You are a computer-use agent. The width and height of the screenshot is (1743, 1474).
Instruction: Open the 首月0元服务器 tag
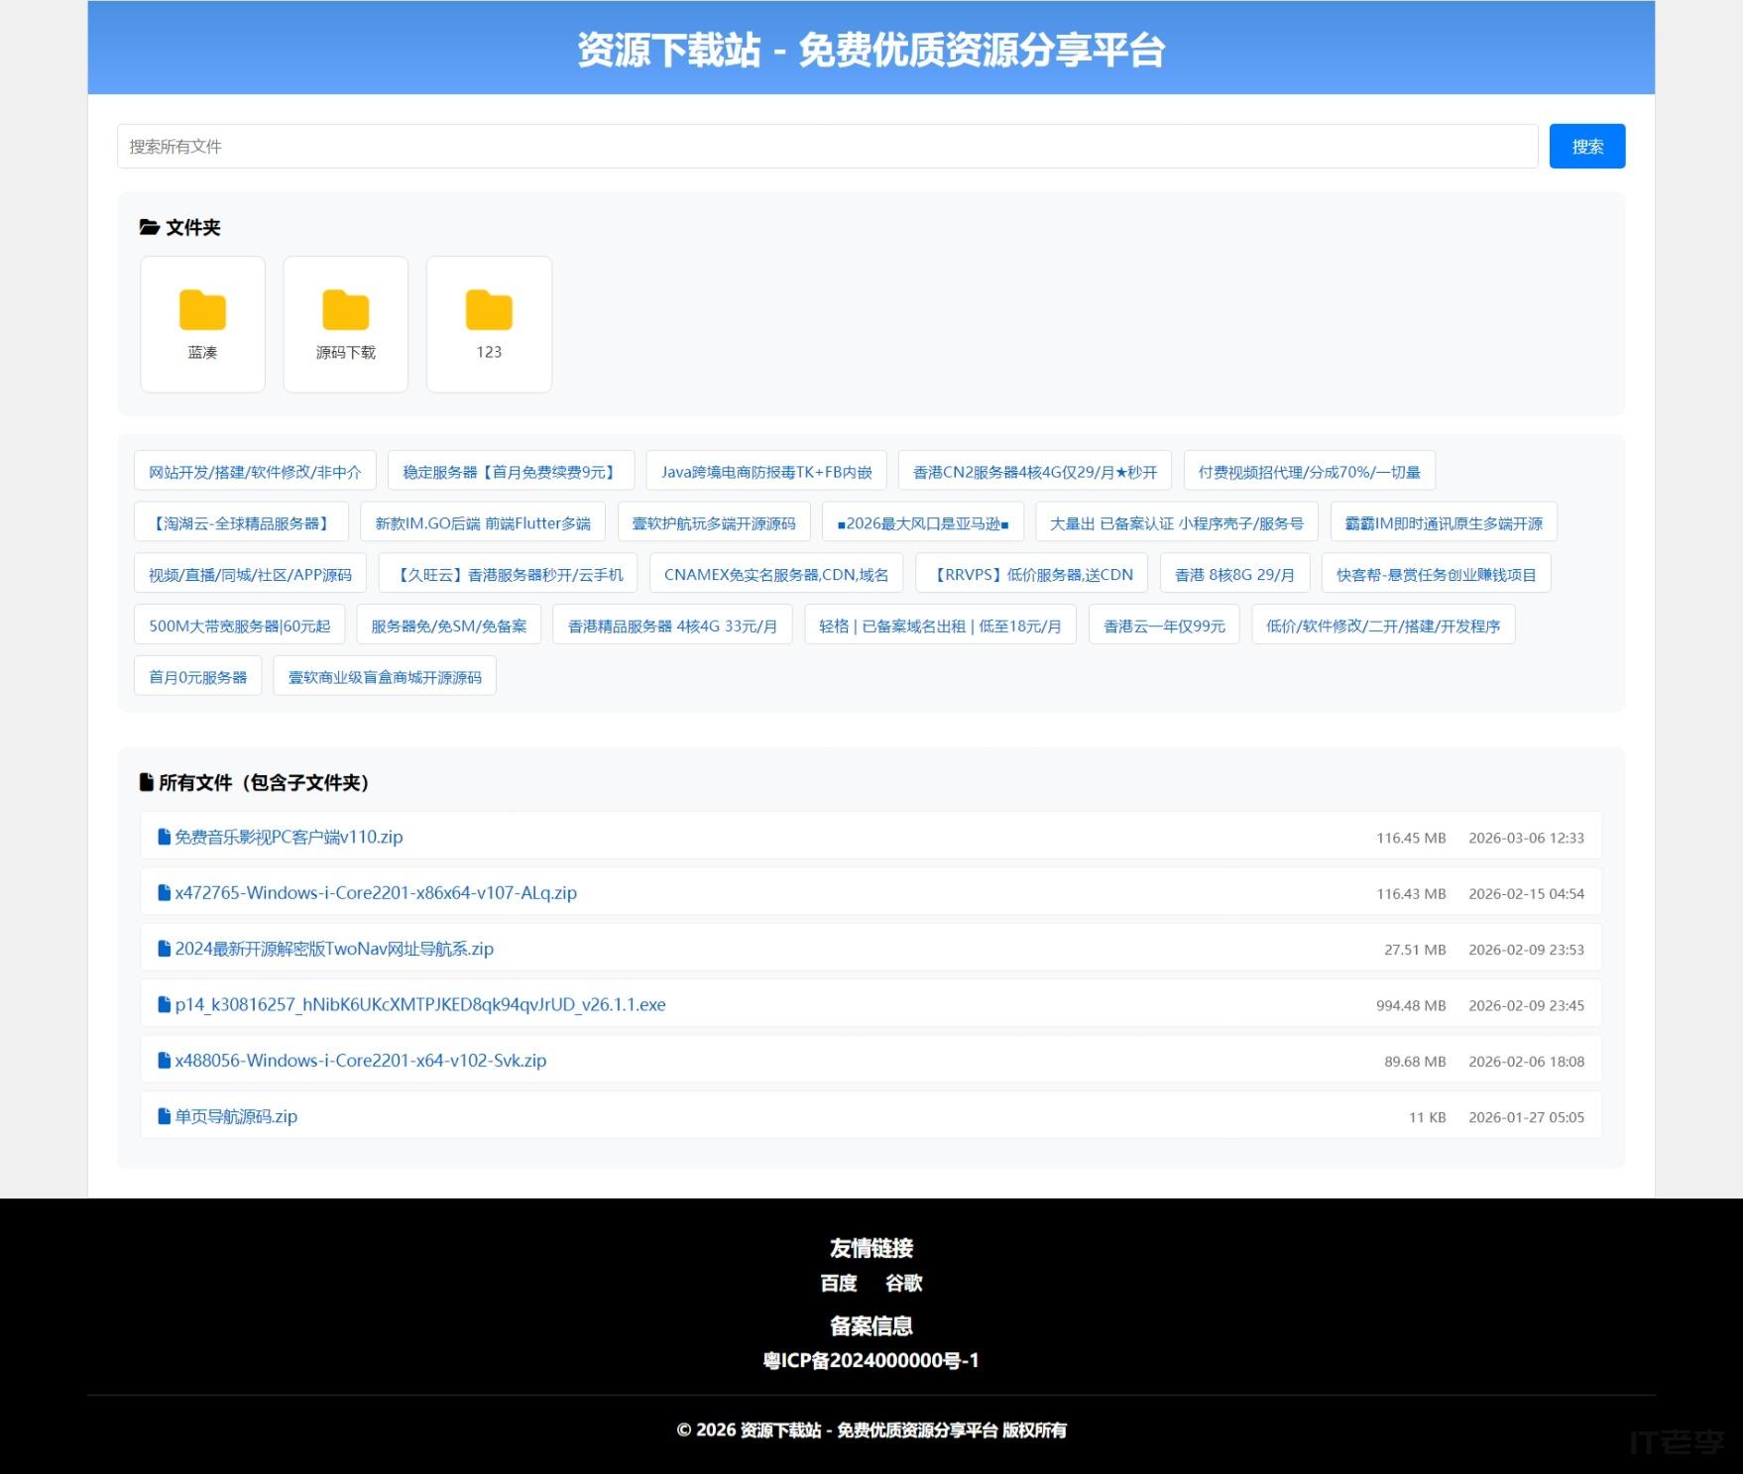pyautogui.click(x=197, y=675)
